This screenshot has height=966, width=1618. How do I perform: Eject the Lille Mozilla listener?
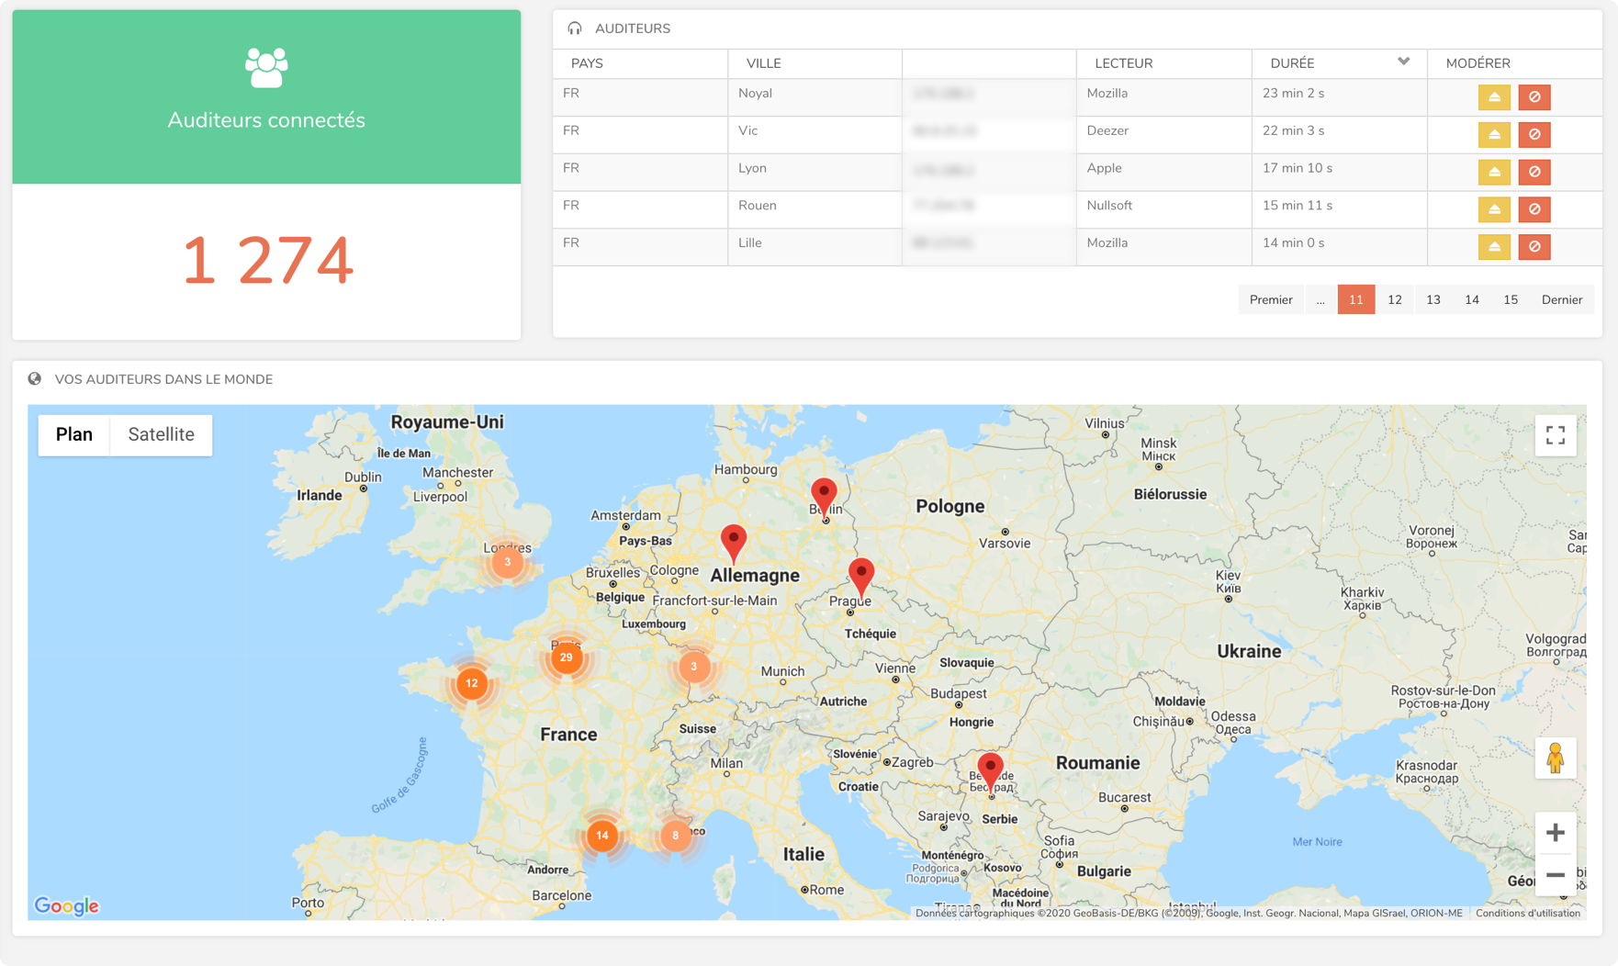pos(1494,247)
